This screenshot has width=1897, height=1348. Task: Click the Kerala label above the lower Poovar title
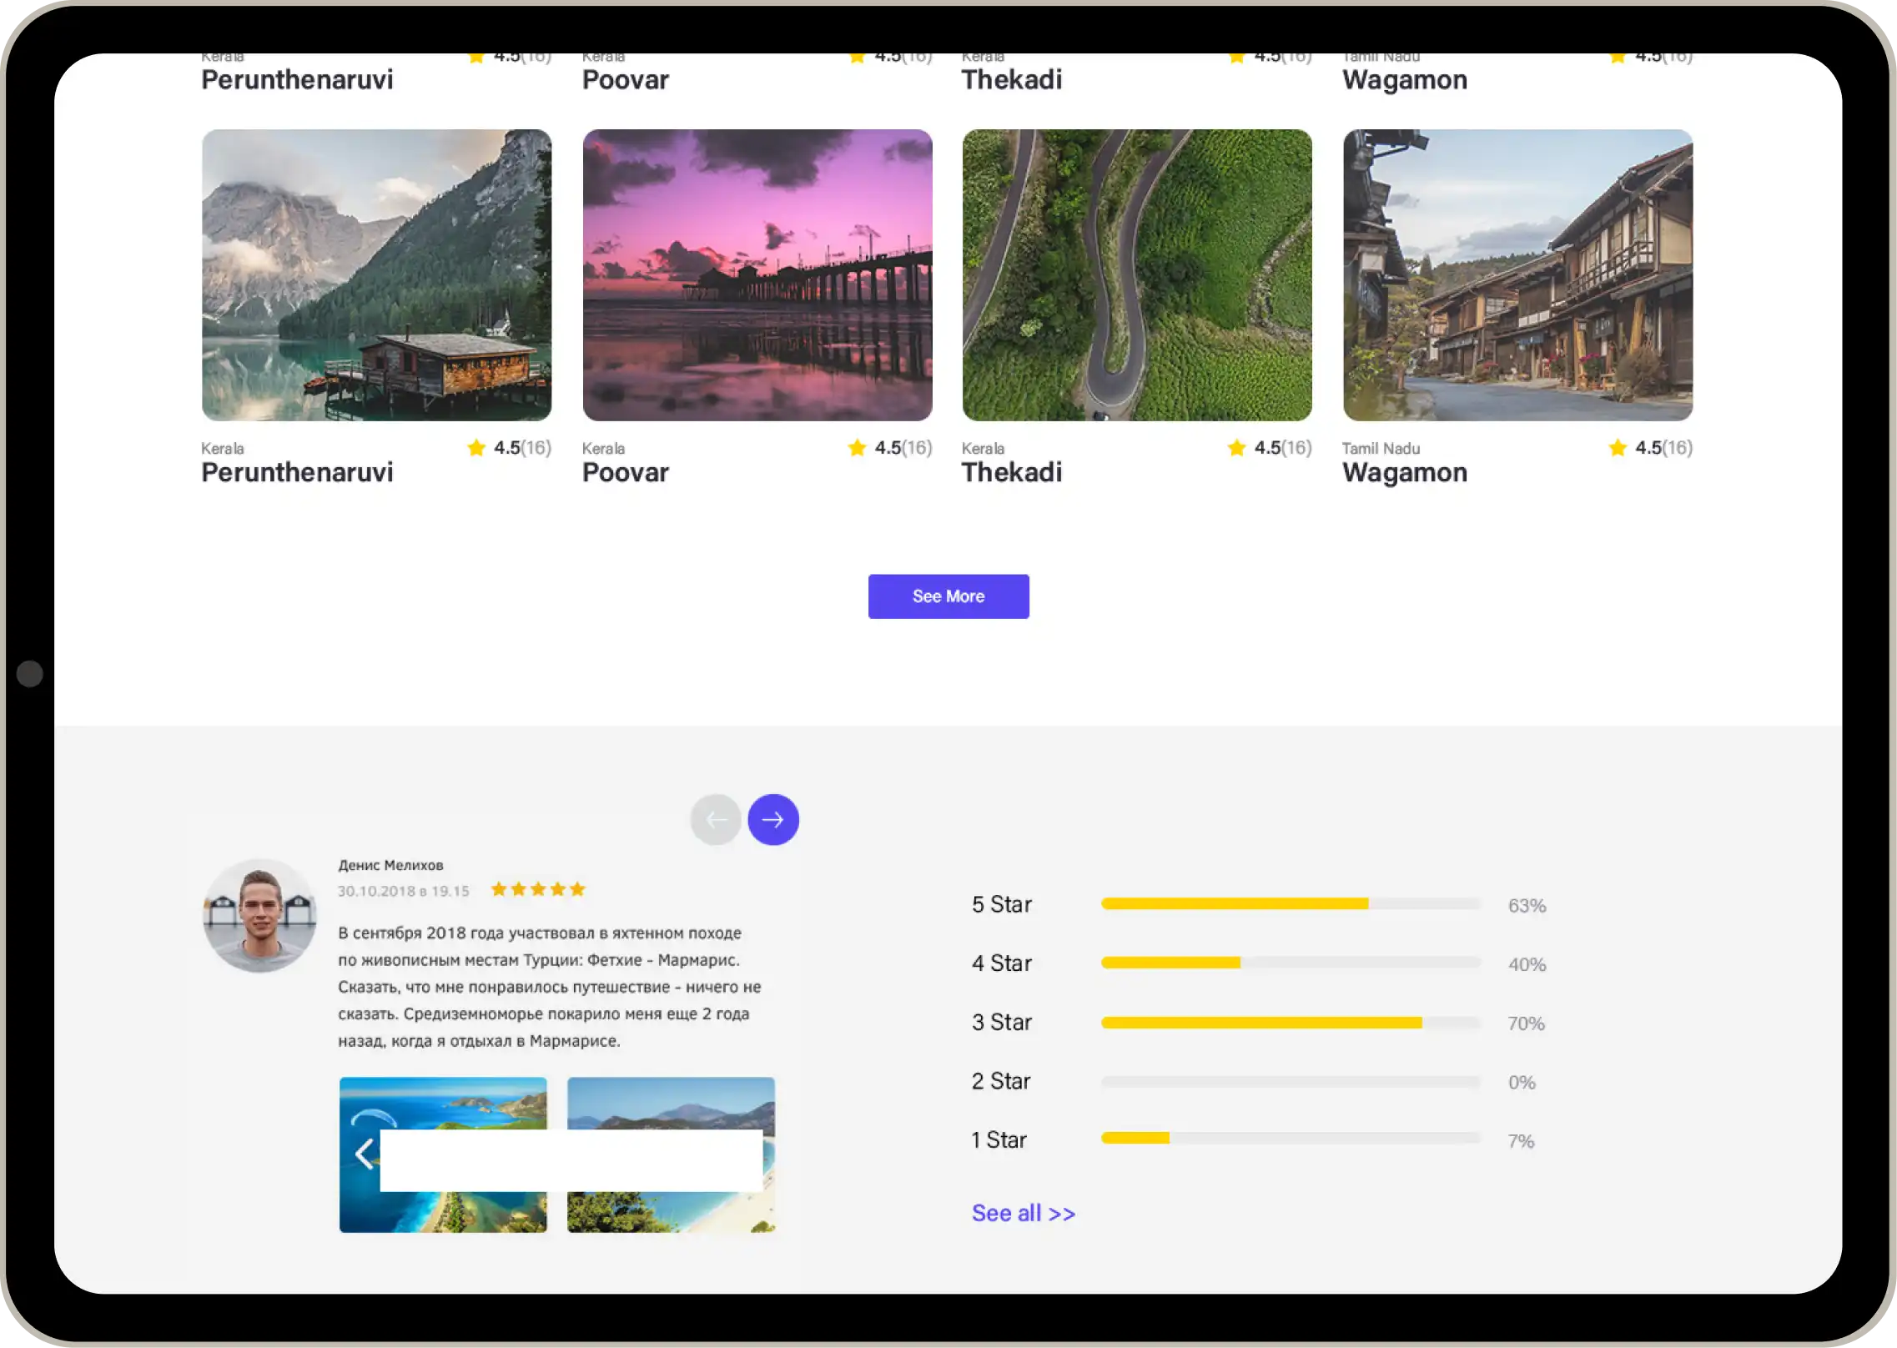[603, 449]
